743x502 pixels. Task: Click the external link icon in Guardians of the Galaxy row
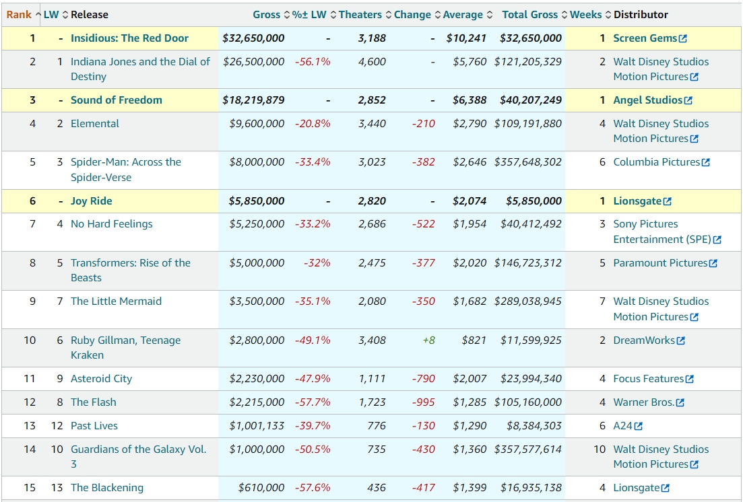[x=694, y=465]
